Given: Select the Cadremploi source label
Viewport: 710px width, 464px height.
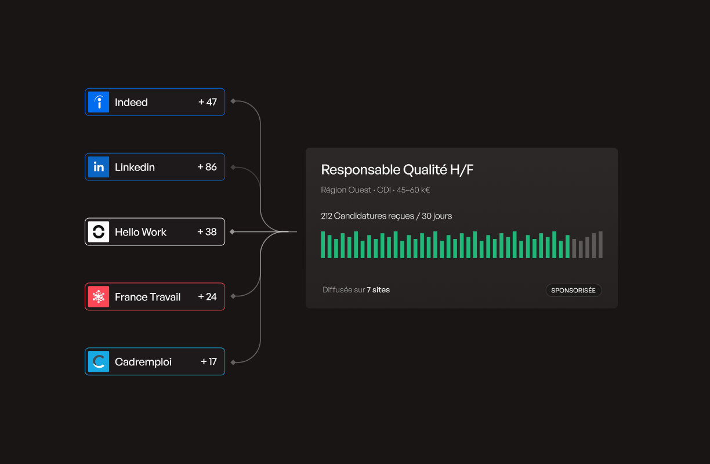Looking at the screenshot, I should pos(143,362).
